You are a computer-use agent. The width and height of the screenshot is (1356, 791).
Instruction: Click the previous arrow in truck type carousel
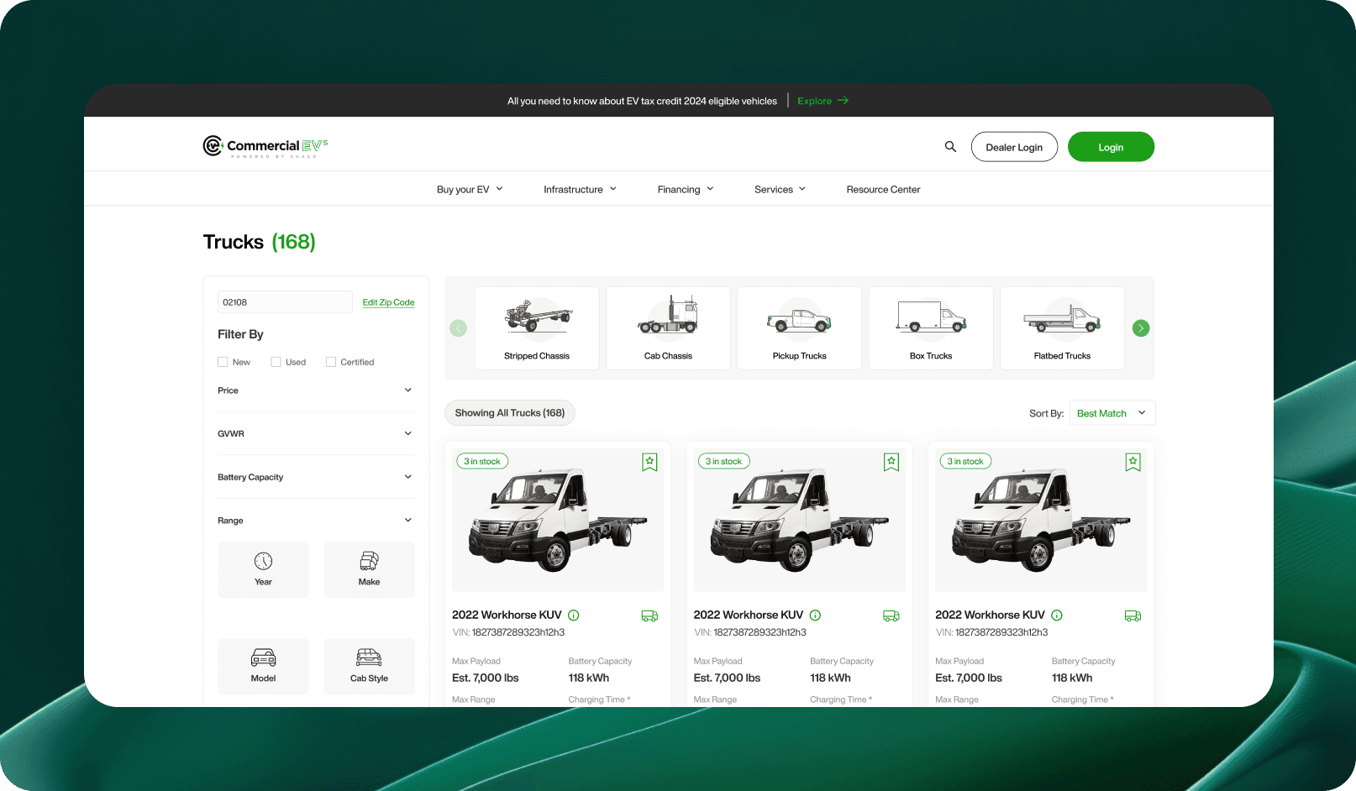pos(458,328)
